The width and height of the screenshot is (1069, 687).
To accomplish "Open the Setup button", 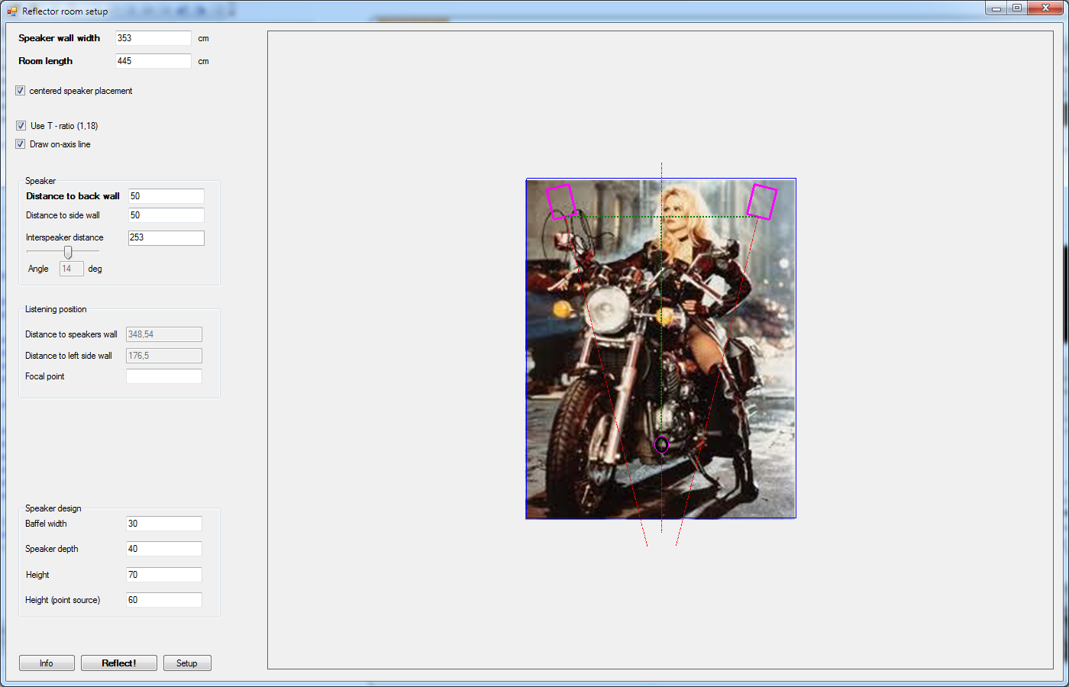I will click(187, 663).
